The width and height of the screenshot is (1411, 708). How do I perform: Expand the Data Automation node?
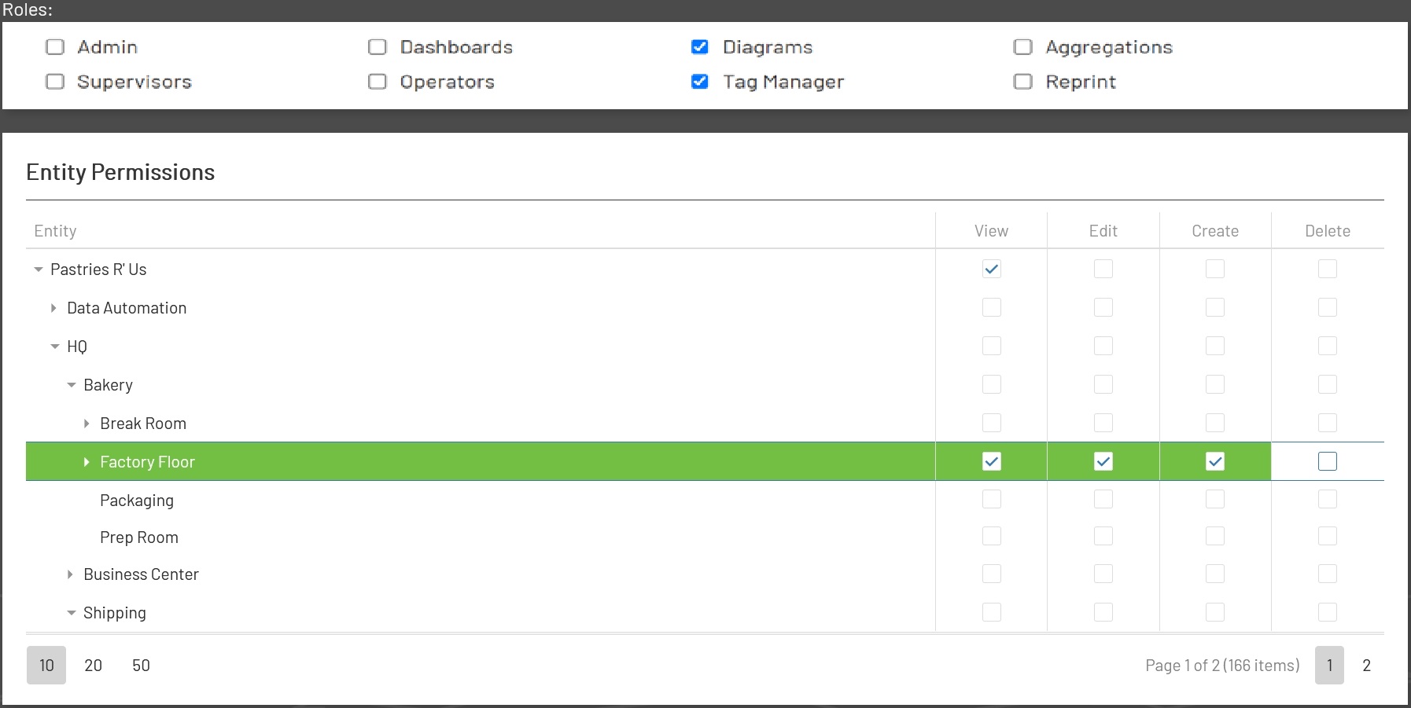click(x=53, y=308)
